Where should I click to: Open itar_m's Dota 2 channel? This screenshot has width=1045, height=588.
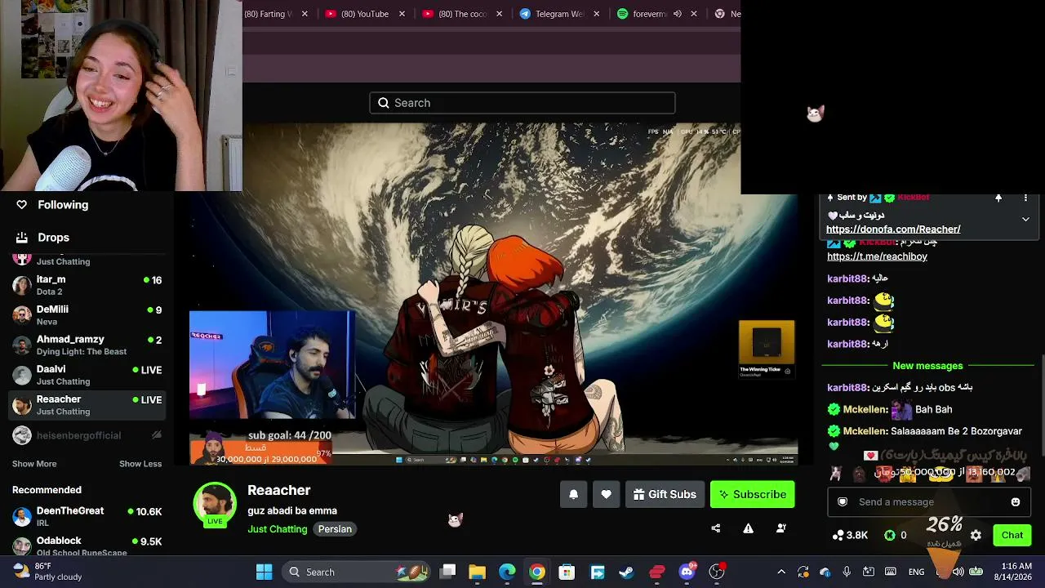(x=87, y=285)
